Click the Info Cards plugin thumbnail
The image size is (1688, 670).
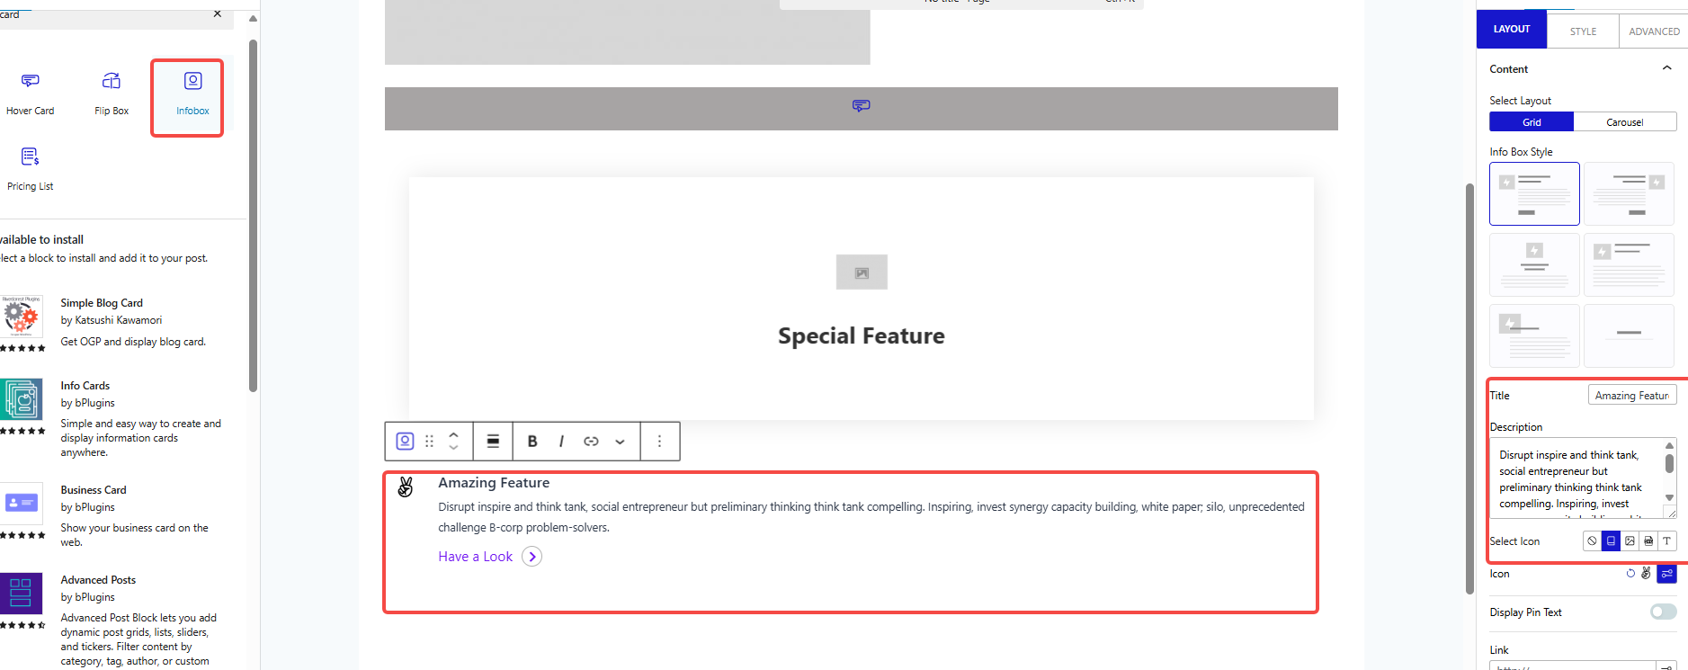(21, 399)
